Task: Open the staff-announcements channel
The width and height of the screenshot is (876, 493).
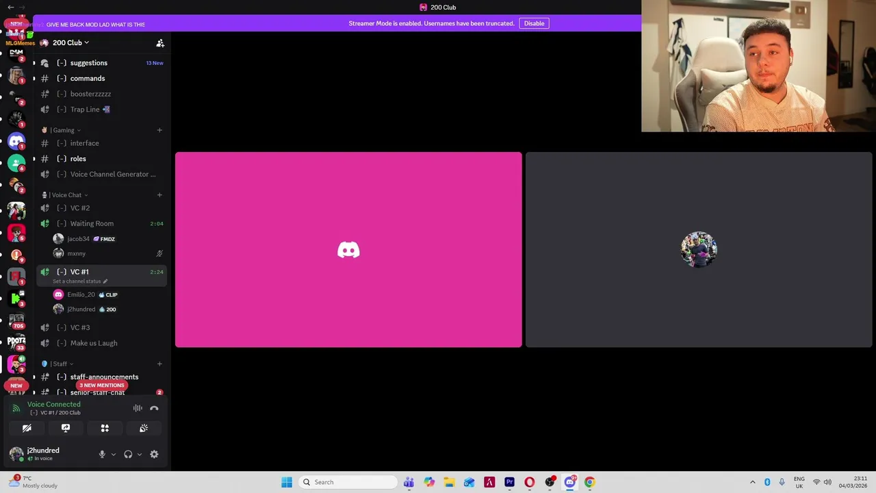Action: click(101, 377)
